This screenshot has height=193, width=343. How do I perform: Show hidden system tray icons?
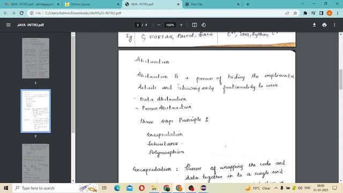point(276,188)
